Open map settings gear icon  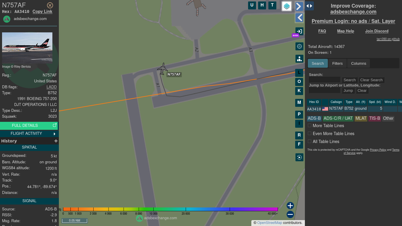click(299, 46)
